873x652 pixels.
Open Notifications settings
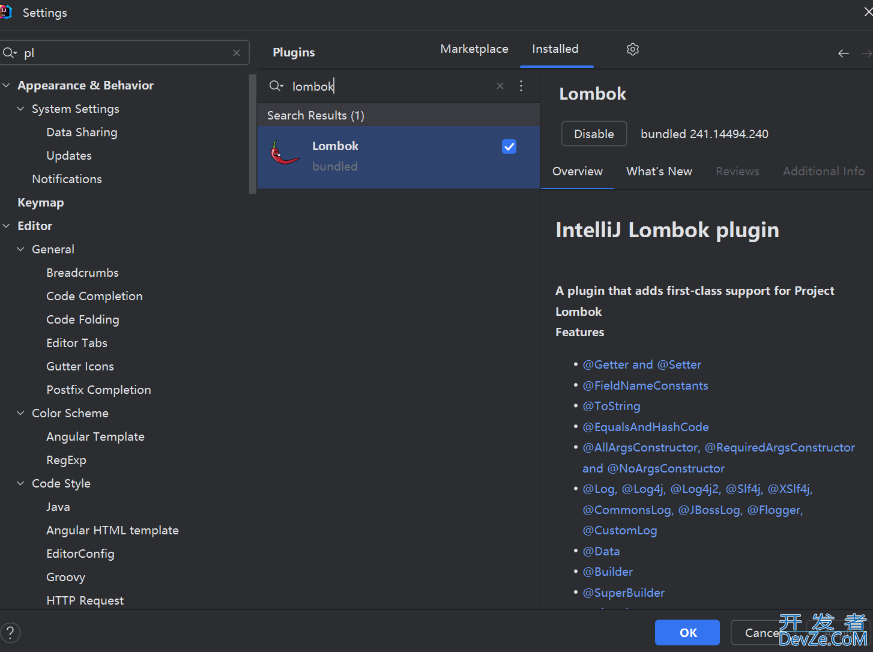tap(67, 179)
